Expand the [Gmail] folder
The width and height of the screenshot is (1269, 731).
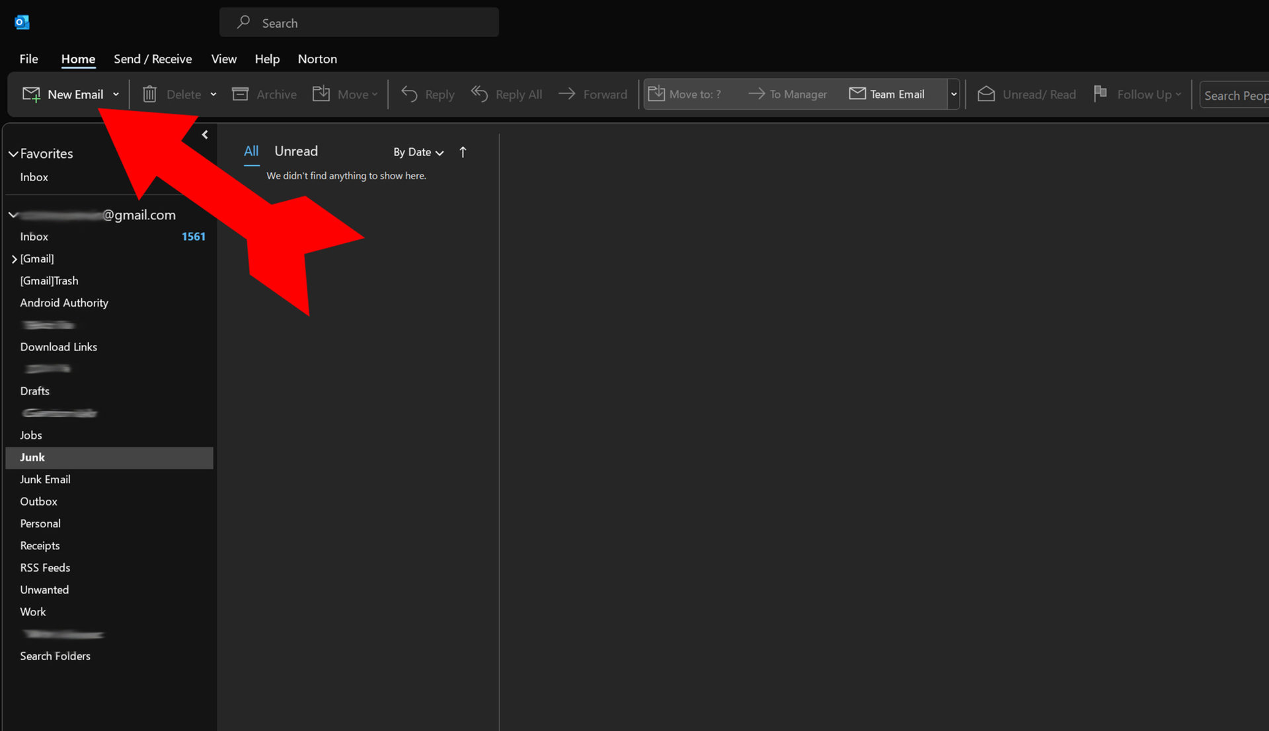point(14,259)
